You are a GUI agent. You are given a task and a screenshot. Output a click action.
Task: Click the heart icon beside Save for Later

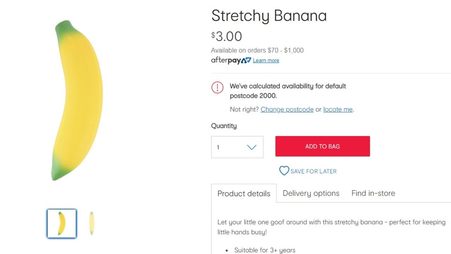284,171
